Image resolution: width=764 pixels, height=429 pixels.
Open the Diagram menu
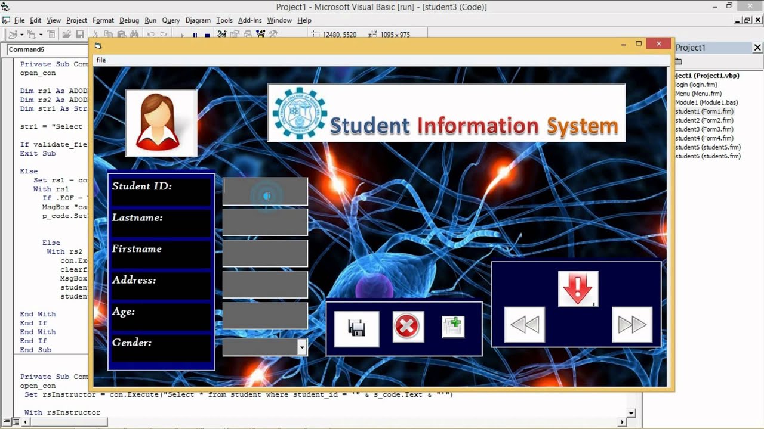coord(198,20)
